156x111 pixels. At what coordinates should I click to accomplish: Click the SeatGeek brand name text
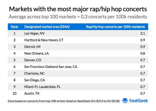point(139,101)
